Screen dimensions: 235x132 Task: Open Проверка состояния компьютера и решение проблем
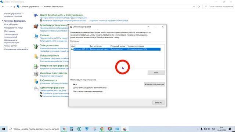click(64, 18)
